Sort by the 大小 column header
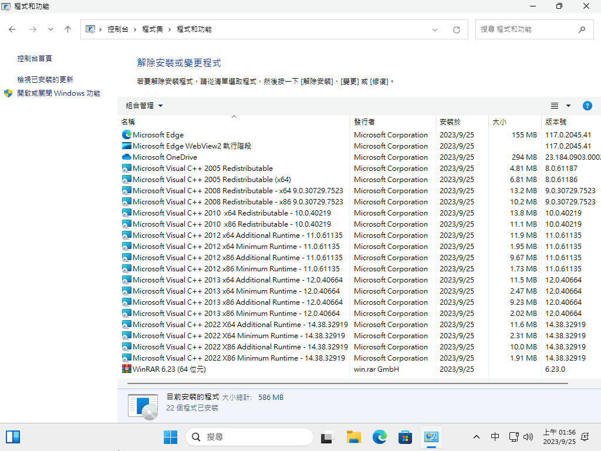The height and width of the screenshot is (451, 601). point(515,122)
